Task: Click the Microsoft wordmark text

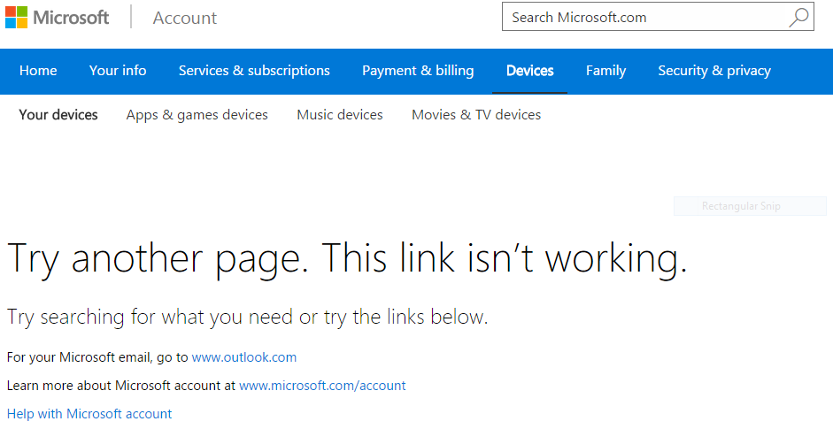Action: [x=71, y=18]
